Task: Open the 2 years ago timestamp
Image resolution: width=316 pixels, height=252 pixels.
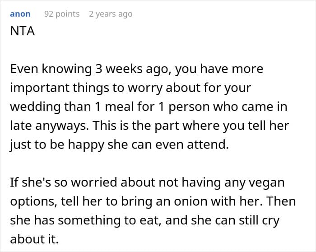Action: (x=111, y=14)
